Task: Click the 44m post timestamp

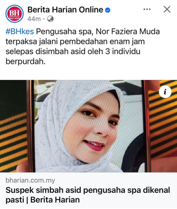Action: [x=34, y=19]
